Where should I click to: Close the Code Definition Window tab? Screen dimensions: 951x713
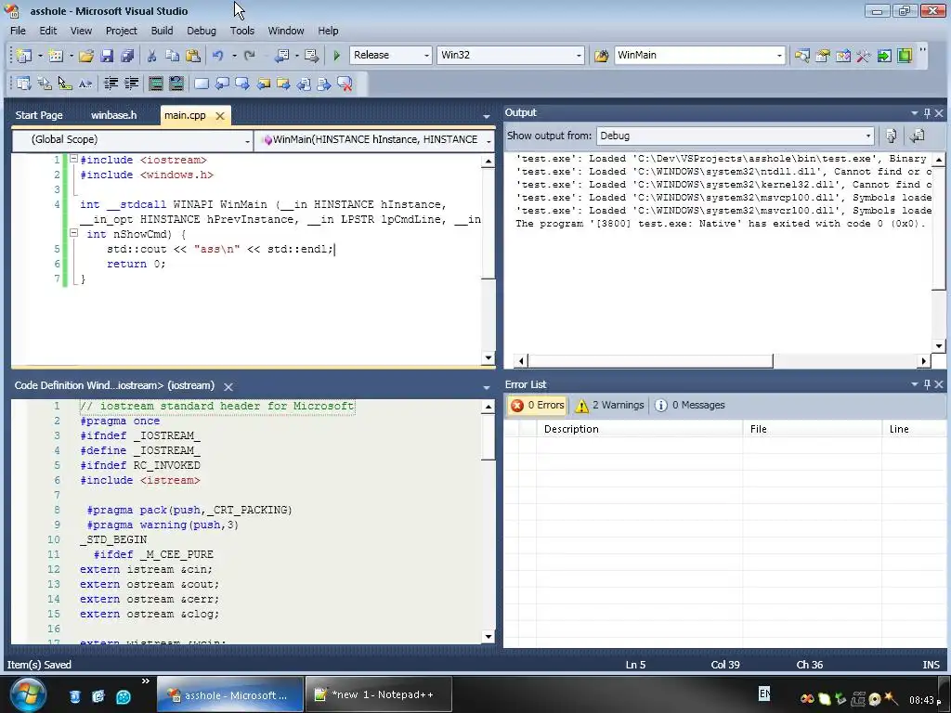tap(228, 386)
